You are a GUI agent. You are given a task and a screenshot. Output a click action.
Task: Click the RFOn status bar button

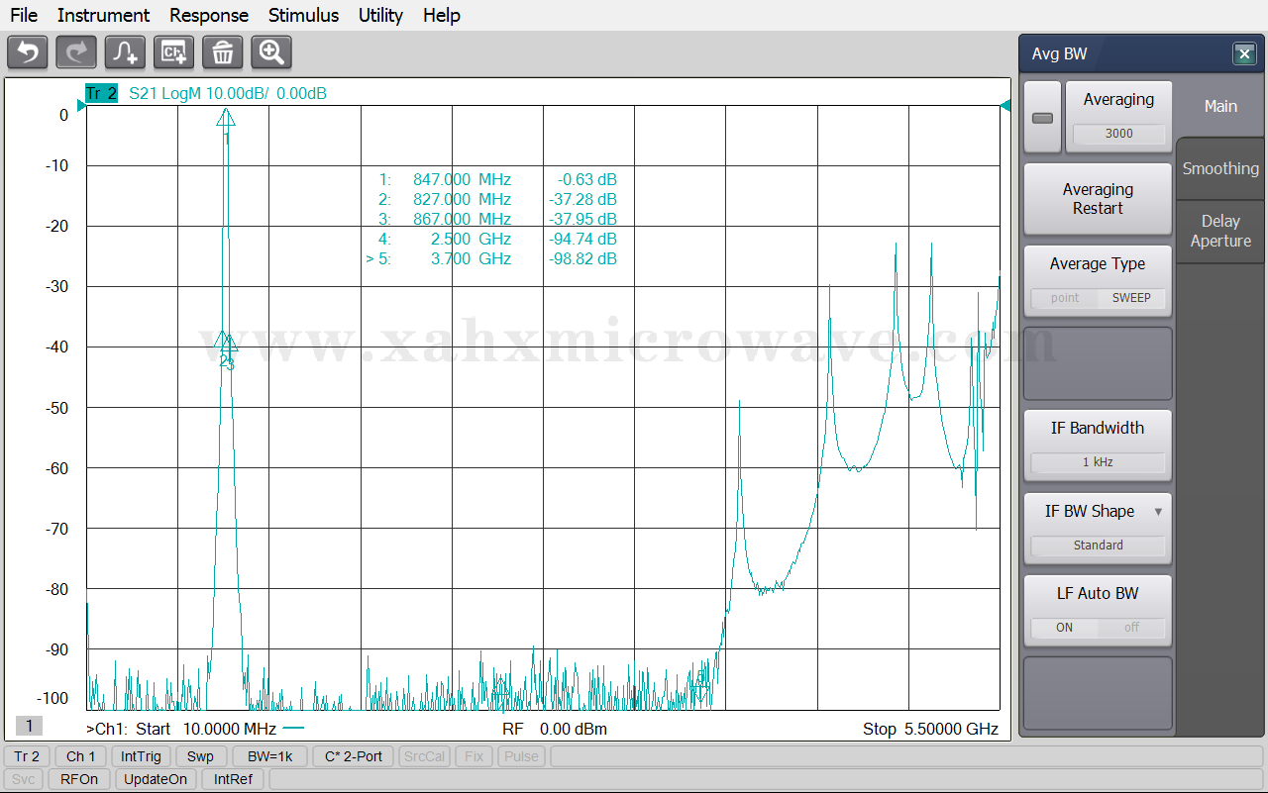point(79,779)
